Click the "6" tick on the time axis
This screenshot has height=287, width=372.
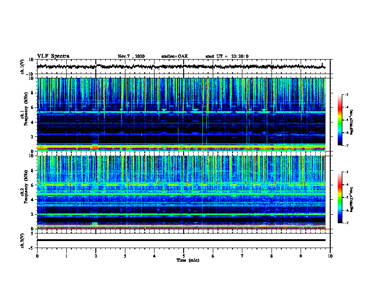pos(213,256)
